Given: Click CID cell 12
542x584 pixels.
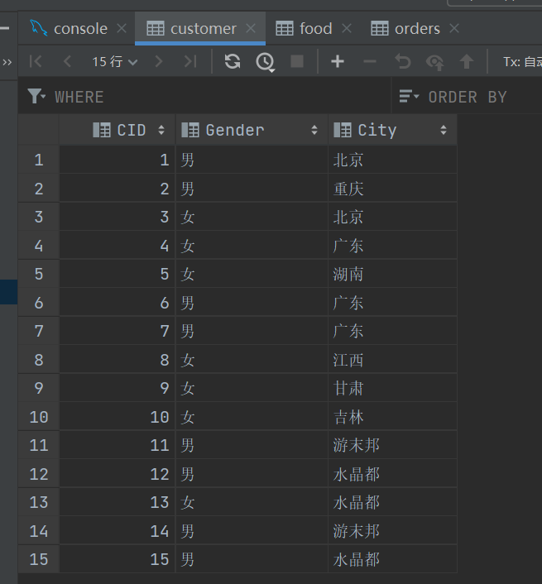Looking at the screenshot, I should (x=117, y=474).
